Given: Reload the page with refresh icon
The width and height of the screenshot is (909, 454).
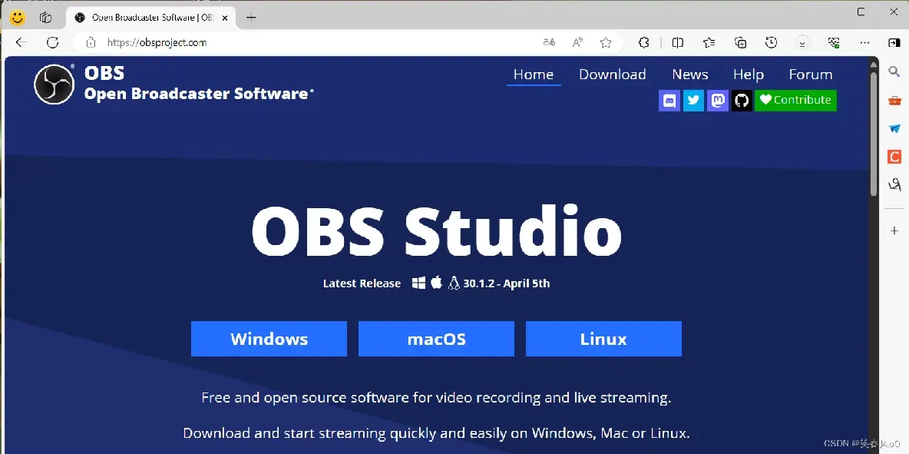Looking at the screenshot, I should tap(53, 42).
